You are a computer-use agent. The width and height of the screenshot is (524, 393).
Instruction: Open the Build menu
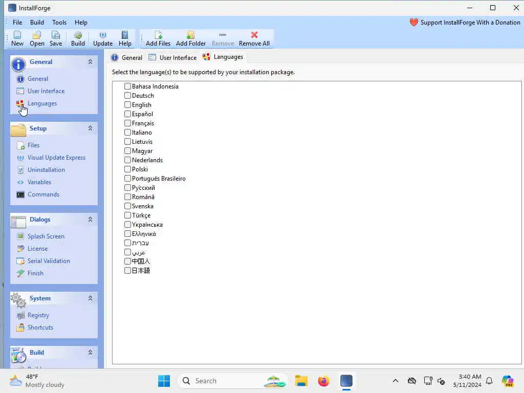[x=37, y=23]
